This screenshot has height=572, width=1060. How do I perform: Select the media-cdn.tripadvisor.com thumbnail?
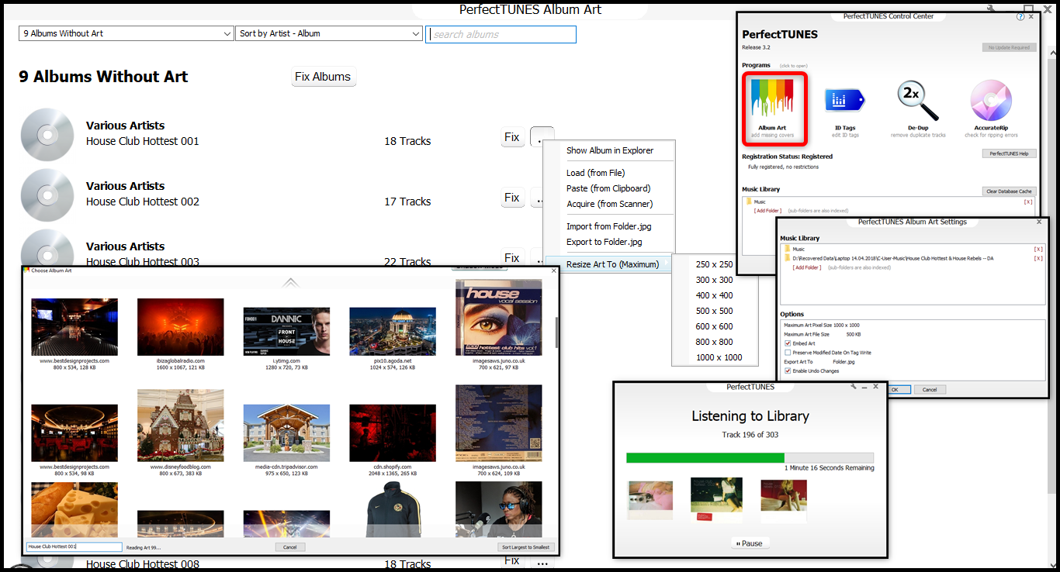pyautogui.click(x=286, y=433)
